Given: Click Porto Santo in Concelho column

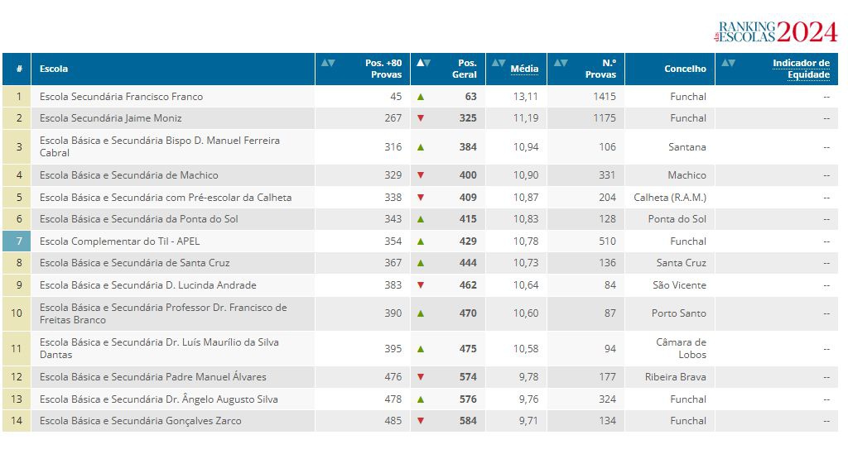Looking at the screenshot, I should [679, 313].
